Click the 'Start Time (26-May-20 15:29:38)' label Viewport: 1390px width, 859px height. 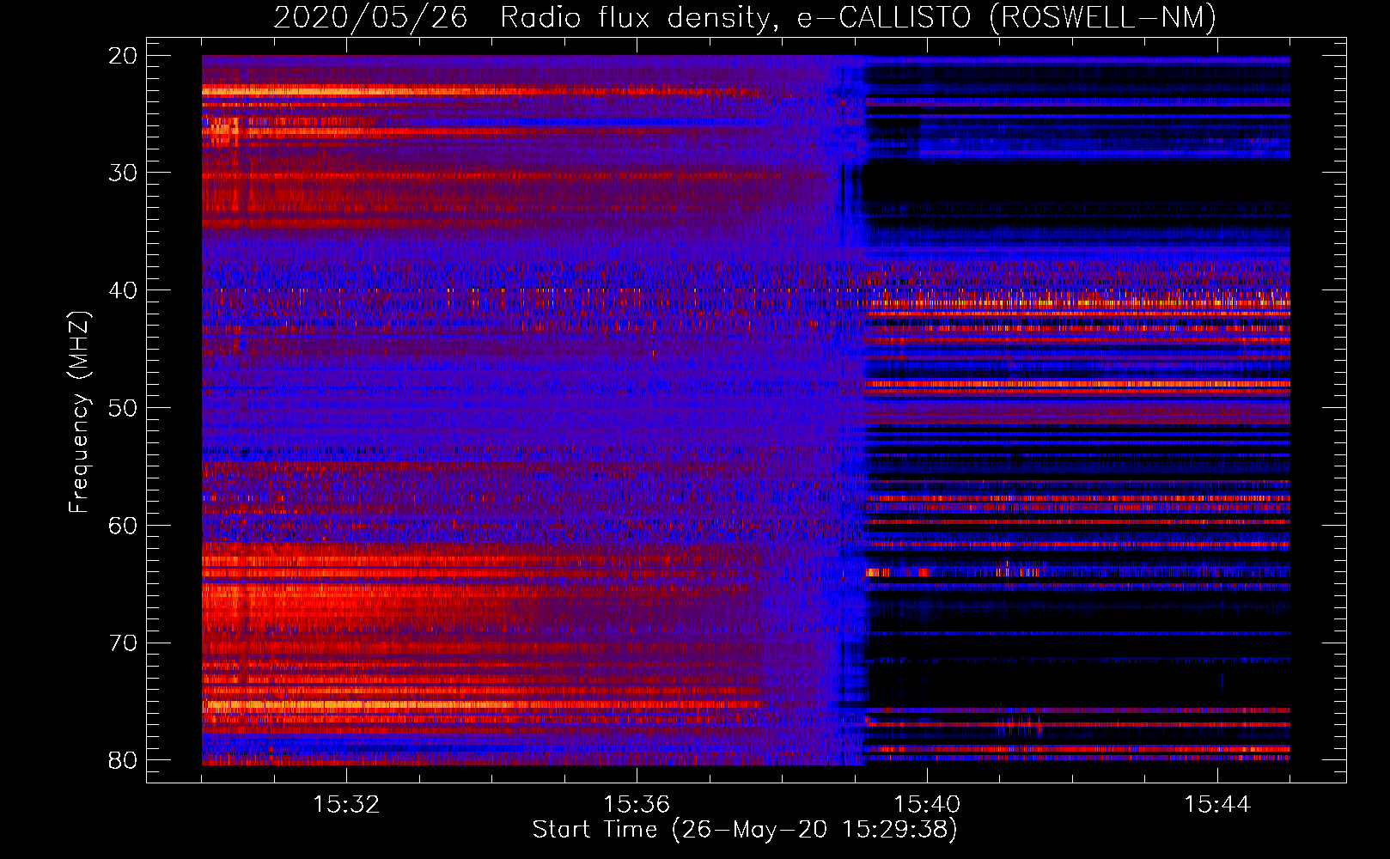coord(745,830)
